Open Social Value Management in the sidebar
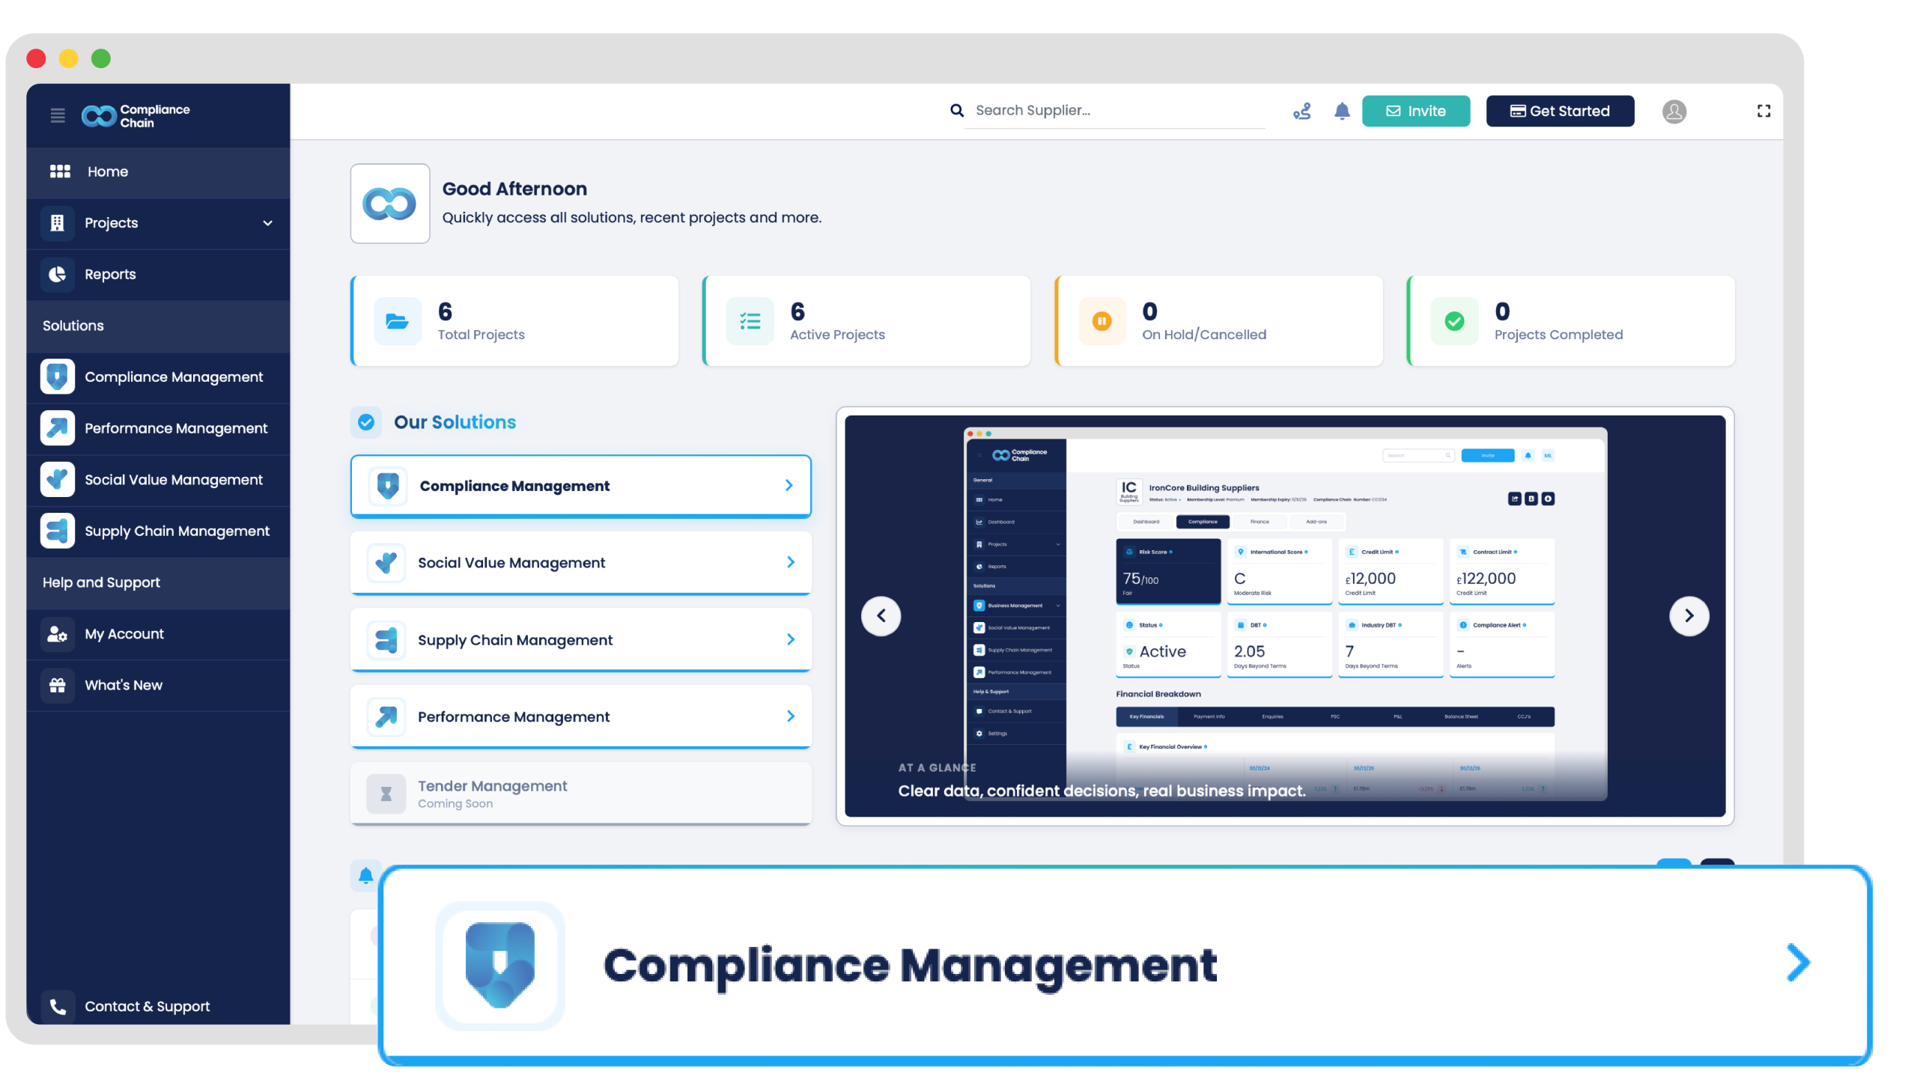 [x=158, y=479]
